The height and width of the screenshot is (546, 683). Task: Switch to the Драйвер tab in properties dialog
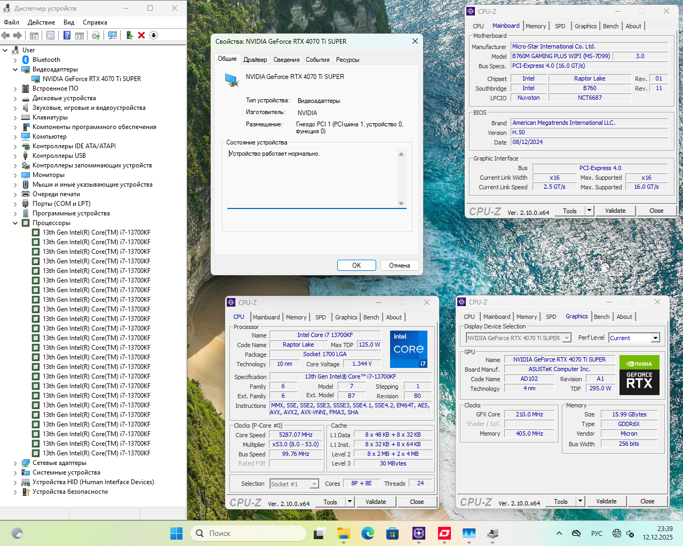point(255,60)
